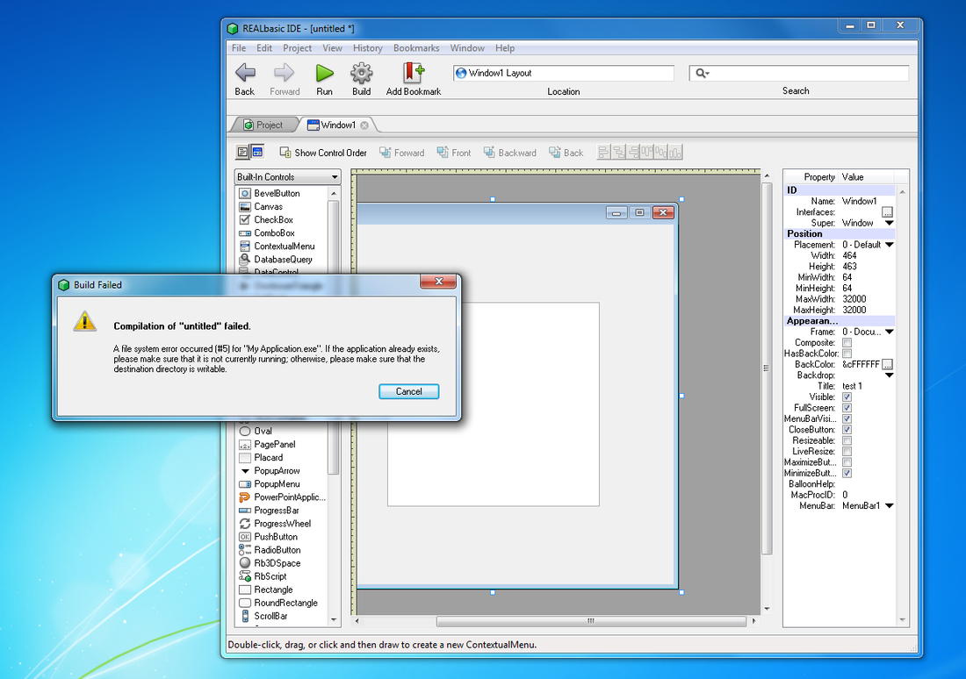The image size is (966, 679).
Task: Toggle the MaximizeButton checkbox
Action: coord(847,462)
